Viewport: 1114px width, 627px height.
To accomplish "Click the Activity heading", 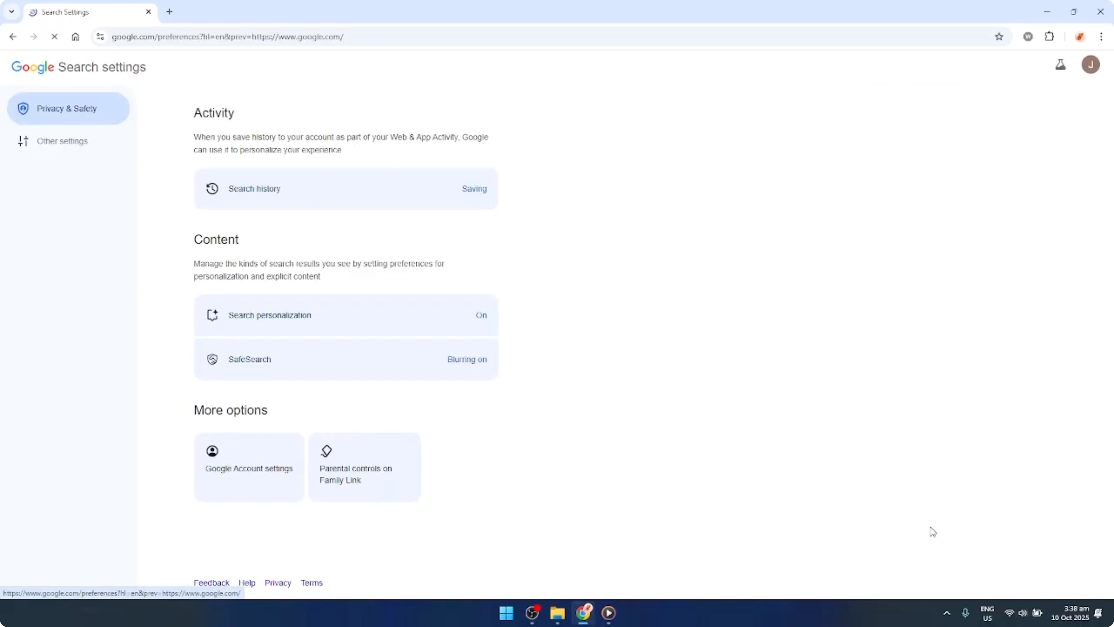I will pyautogui.click(x=214, y=113).
